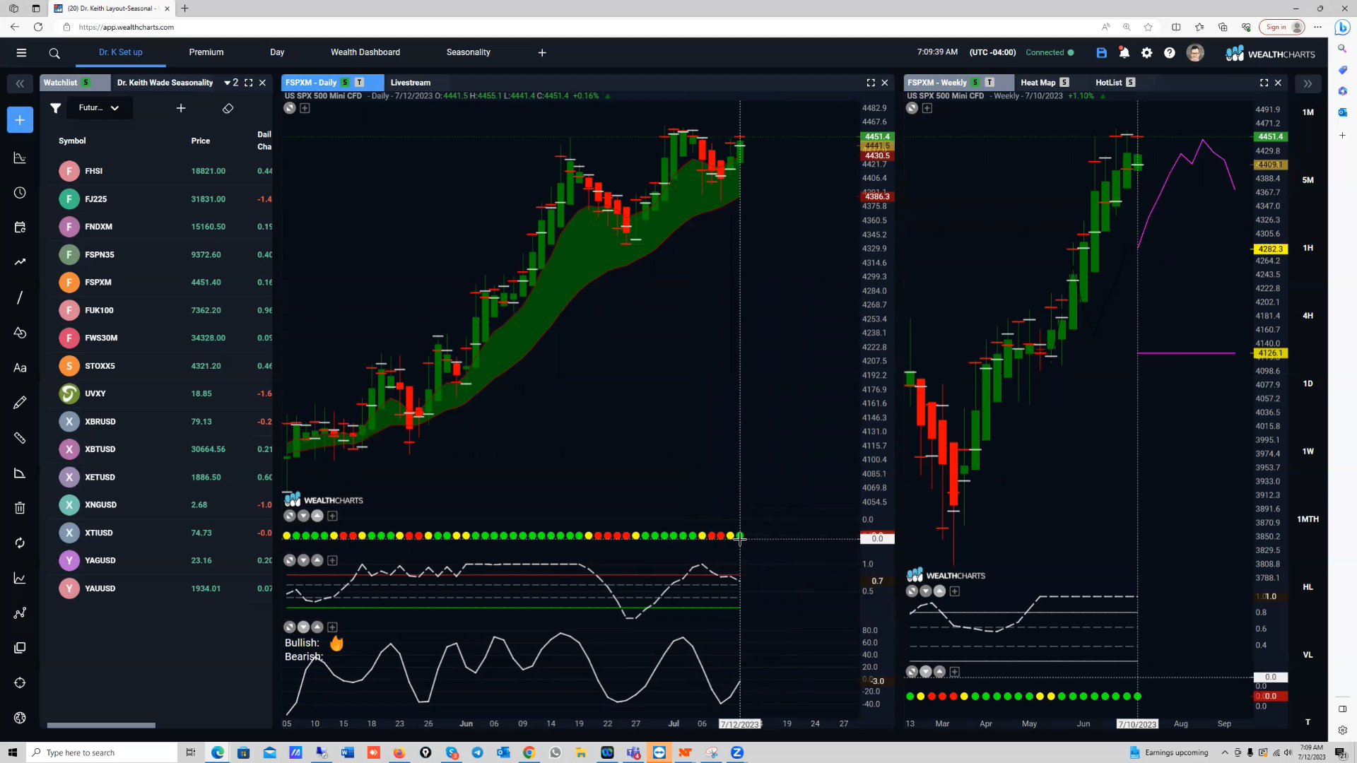Add a new layout tab with plus
Viewport: 1357px width, 763px height.
[x=542, y=53]
